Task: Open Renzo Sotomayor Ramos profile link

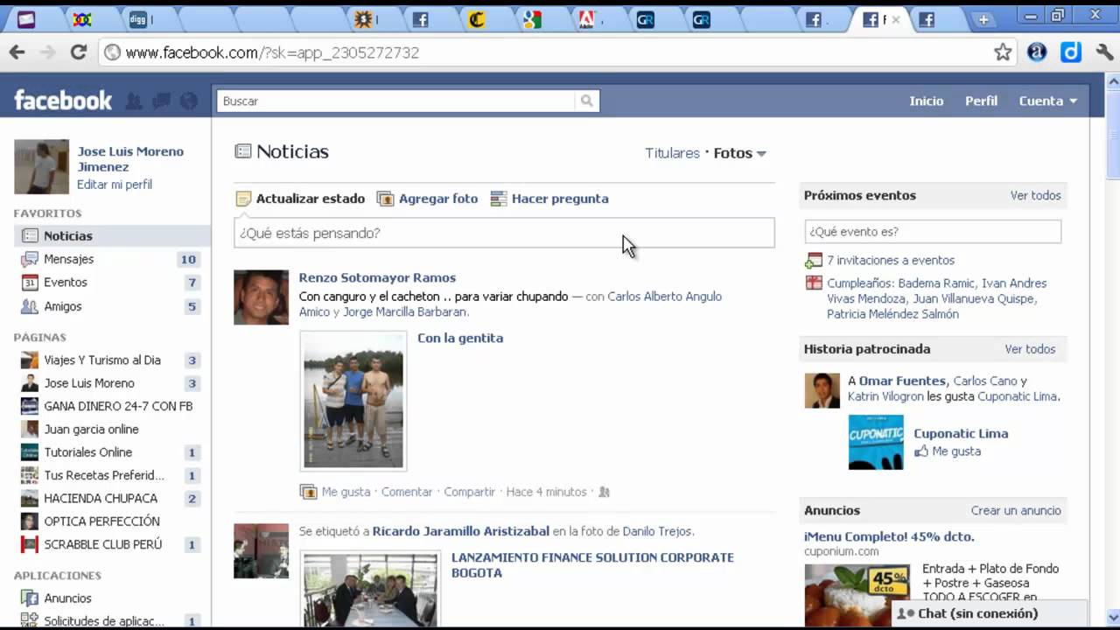Action: click(x=377, y=277)
